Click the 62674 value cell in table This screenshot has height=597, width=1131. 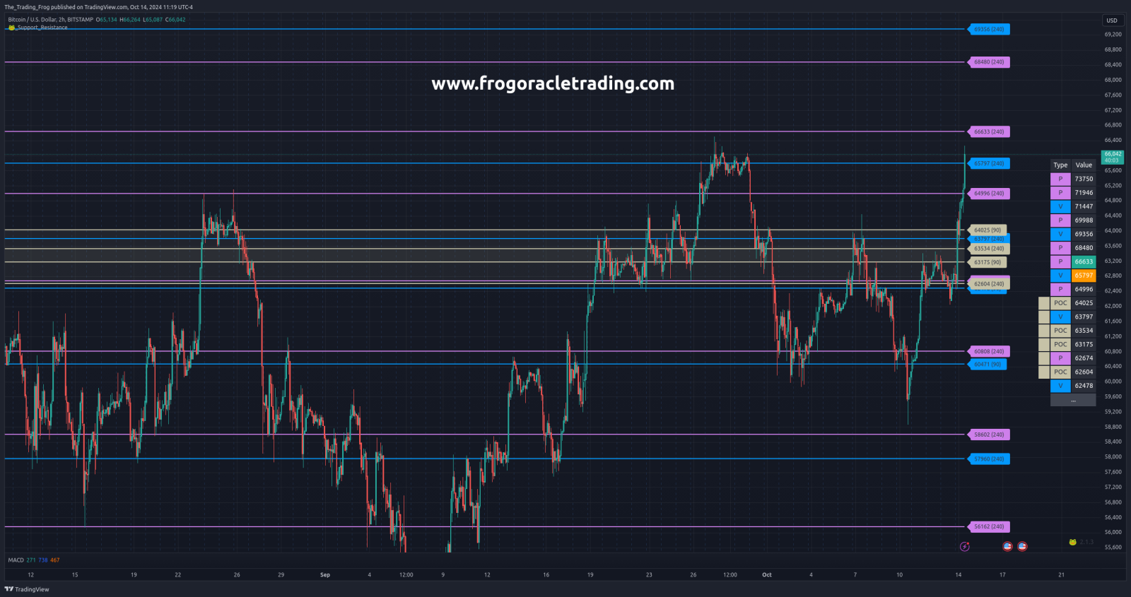coord(1084,358)
